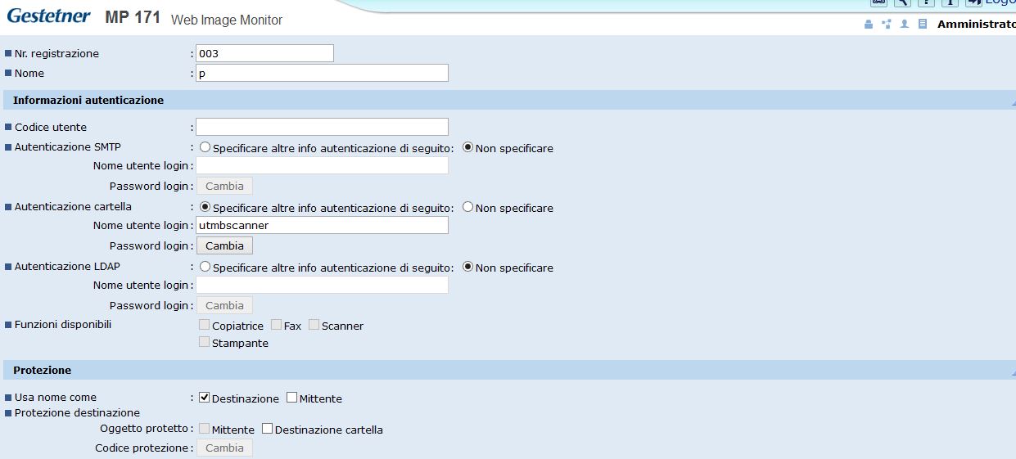
Task: Uncheck Destinazione under Usa nome come
Action: point(205,398)
